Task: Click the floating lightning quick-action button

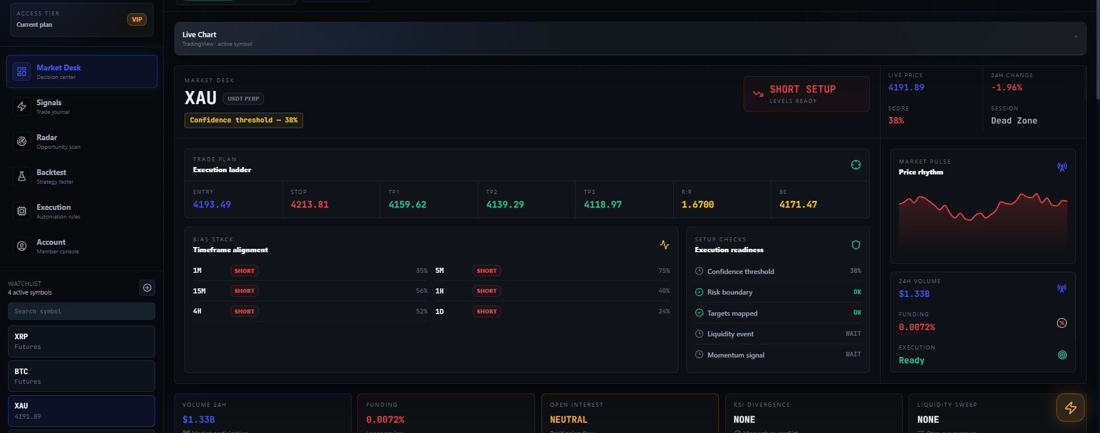Action: click(1071, 408)
